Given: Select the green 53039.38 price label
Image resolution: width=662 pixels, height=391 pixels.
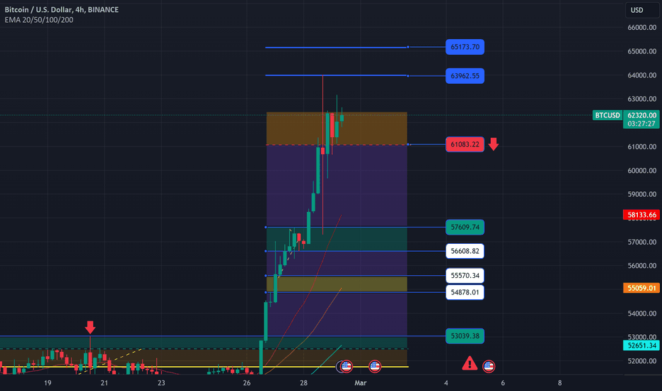Looking at the screenshot, I should point(465,336).
